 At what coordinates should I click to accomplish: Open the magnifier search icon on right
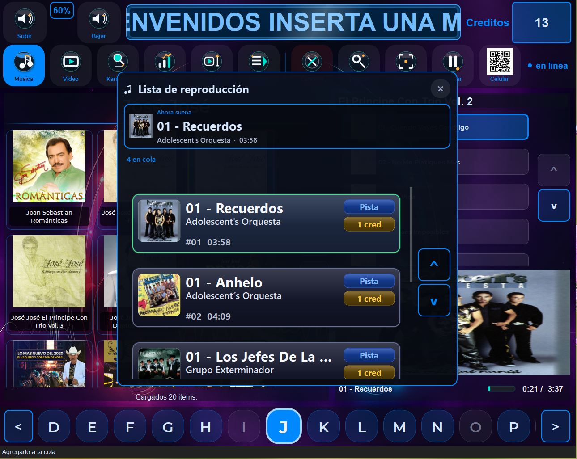click(359, 62)
